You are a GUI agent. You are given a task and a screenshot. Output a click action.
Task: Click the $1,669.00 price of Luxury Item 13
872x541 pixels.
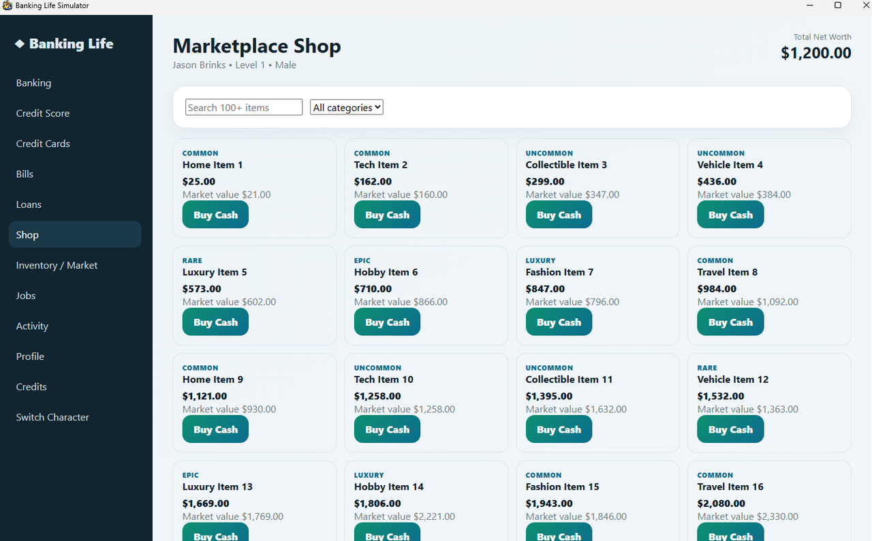206,504
